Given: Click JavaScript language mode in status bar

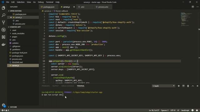Looking at the screenshot, I should tap(185, 110).
